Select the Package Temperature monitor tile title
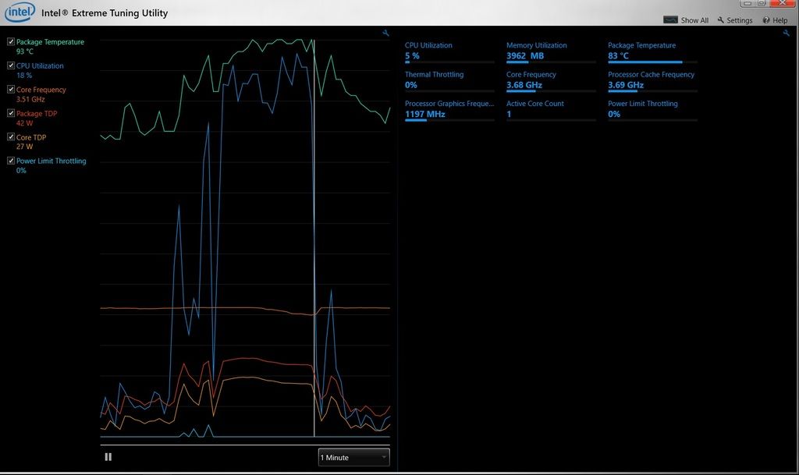 click(x=641, y=45)
